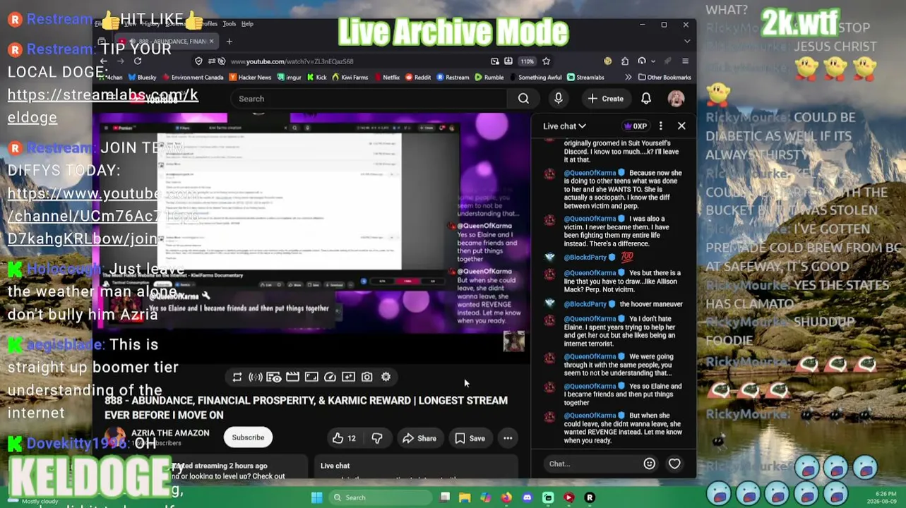Reload the page in the browser toolbar

point(138,61)
